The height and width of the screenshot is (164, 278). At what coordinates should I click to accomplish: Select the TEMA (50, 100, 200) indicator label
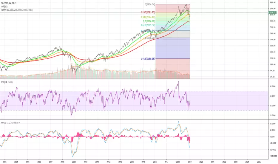click(17, 10)
